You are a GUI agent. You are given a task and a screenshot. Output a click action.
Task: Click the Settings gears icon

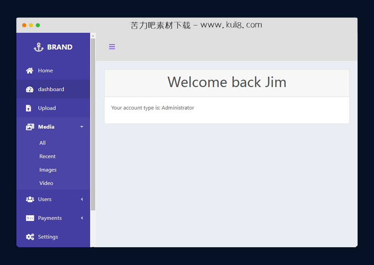click(x=30, y=237)
